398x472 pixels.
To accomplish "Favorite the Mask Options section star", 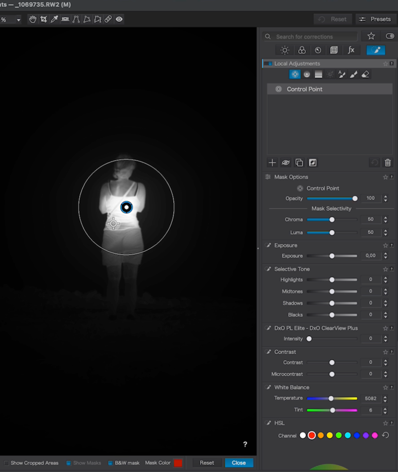I will coord(386,177).
